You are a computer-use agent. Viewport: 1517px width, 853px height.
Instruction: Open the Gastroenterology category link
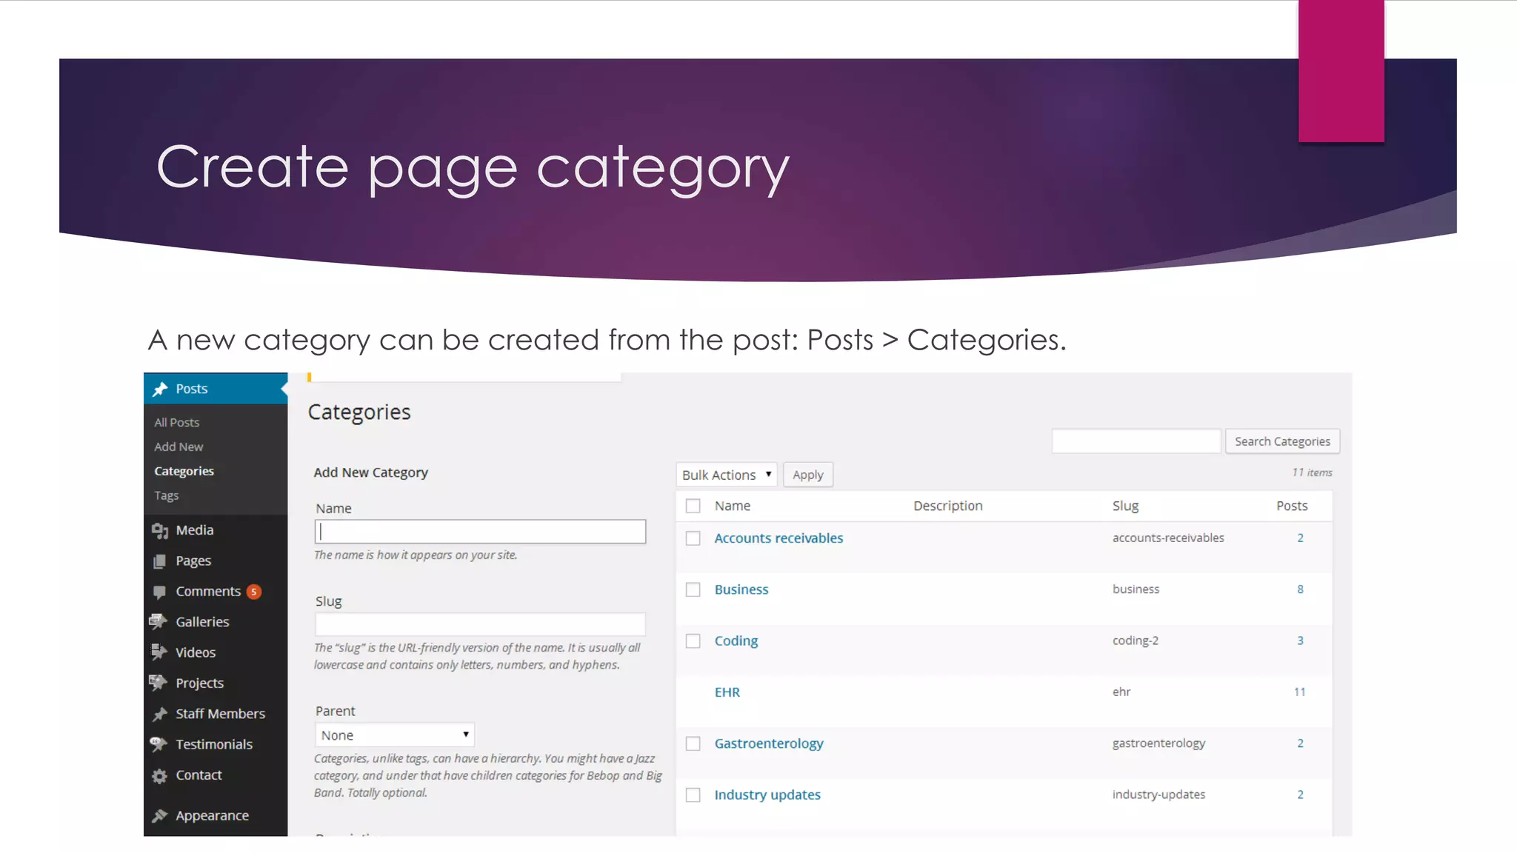(x=769, y=743)
